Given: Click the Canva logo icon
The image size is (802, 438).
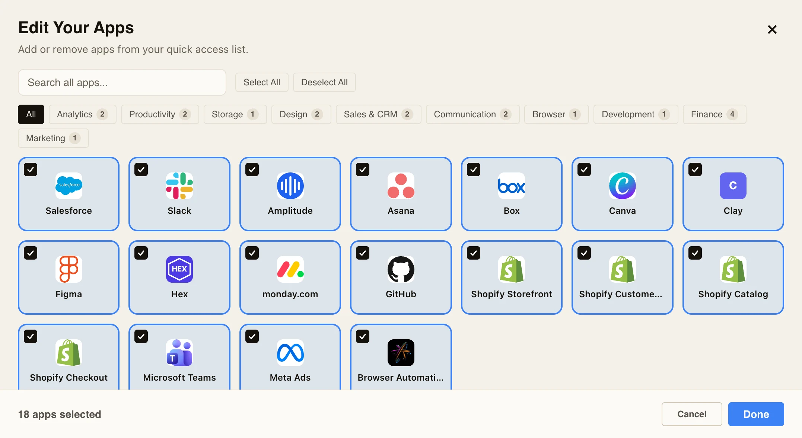Looking at the screenshot, I should (623, 185).
